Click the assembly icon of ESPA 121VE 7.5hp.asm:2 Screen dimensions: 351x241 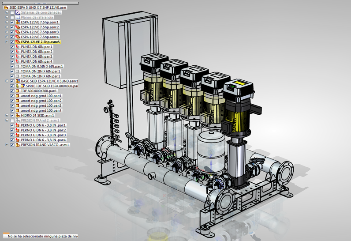(x=18, y=27)
